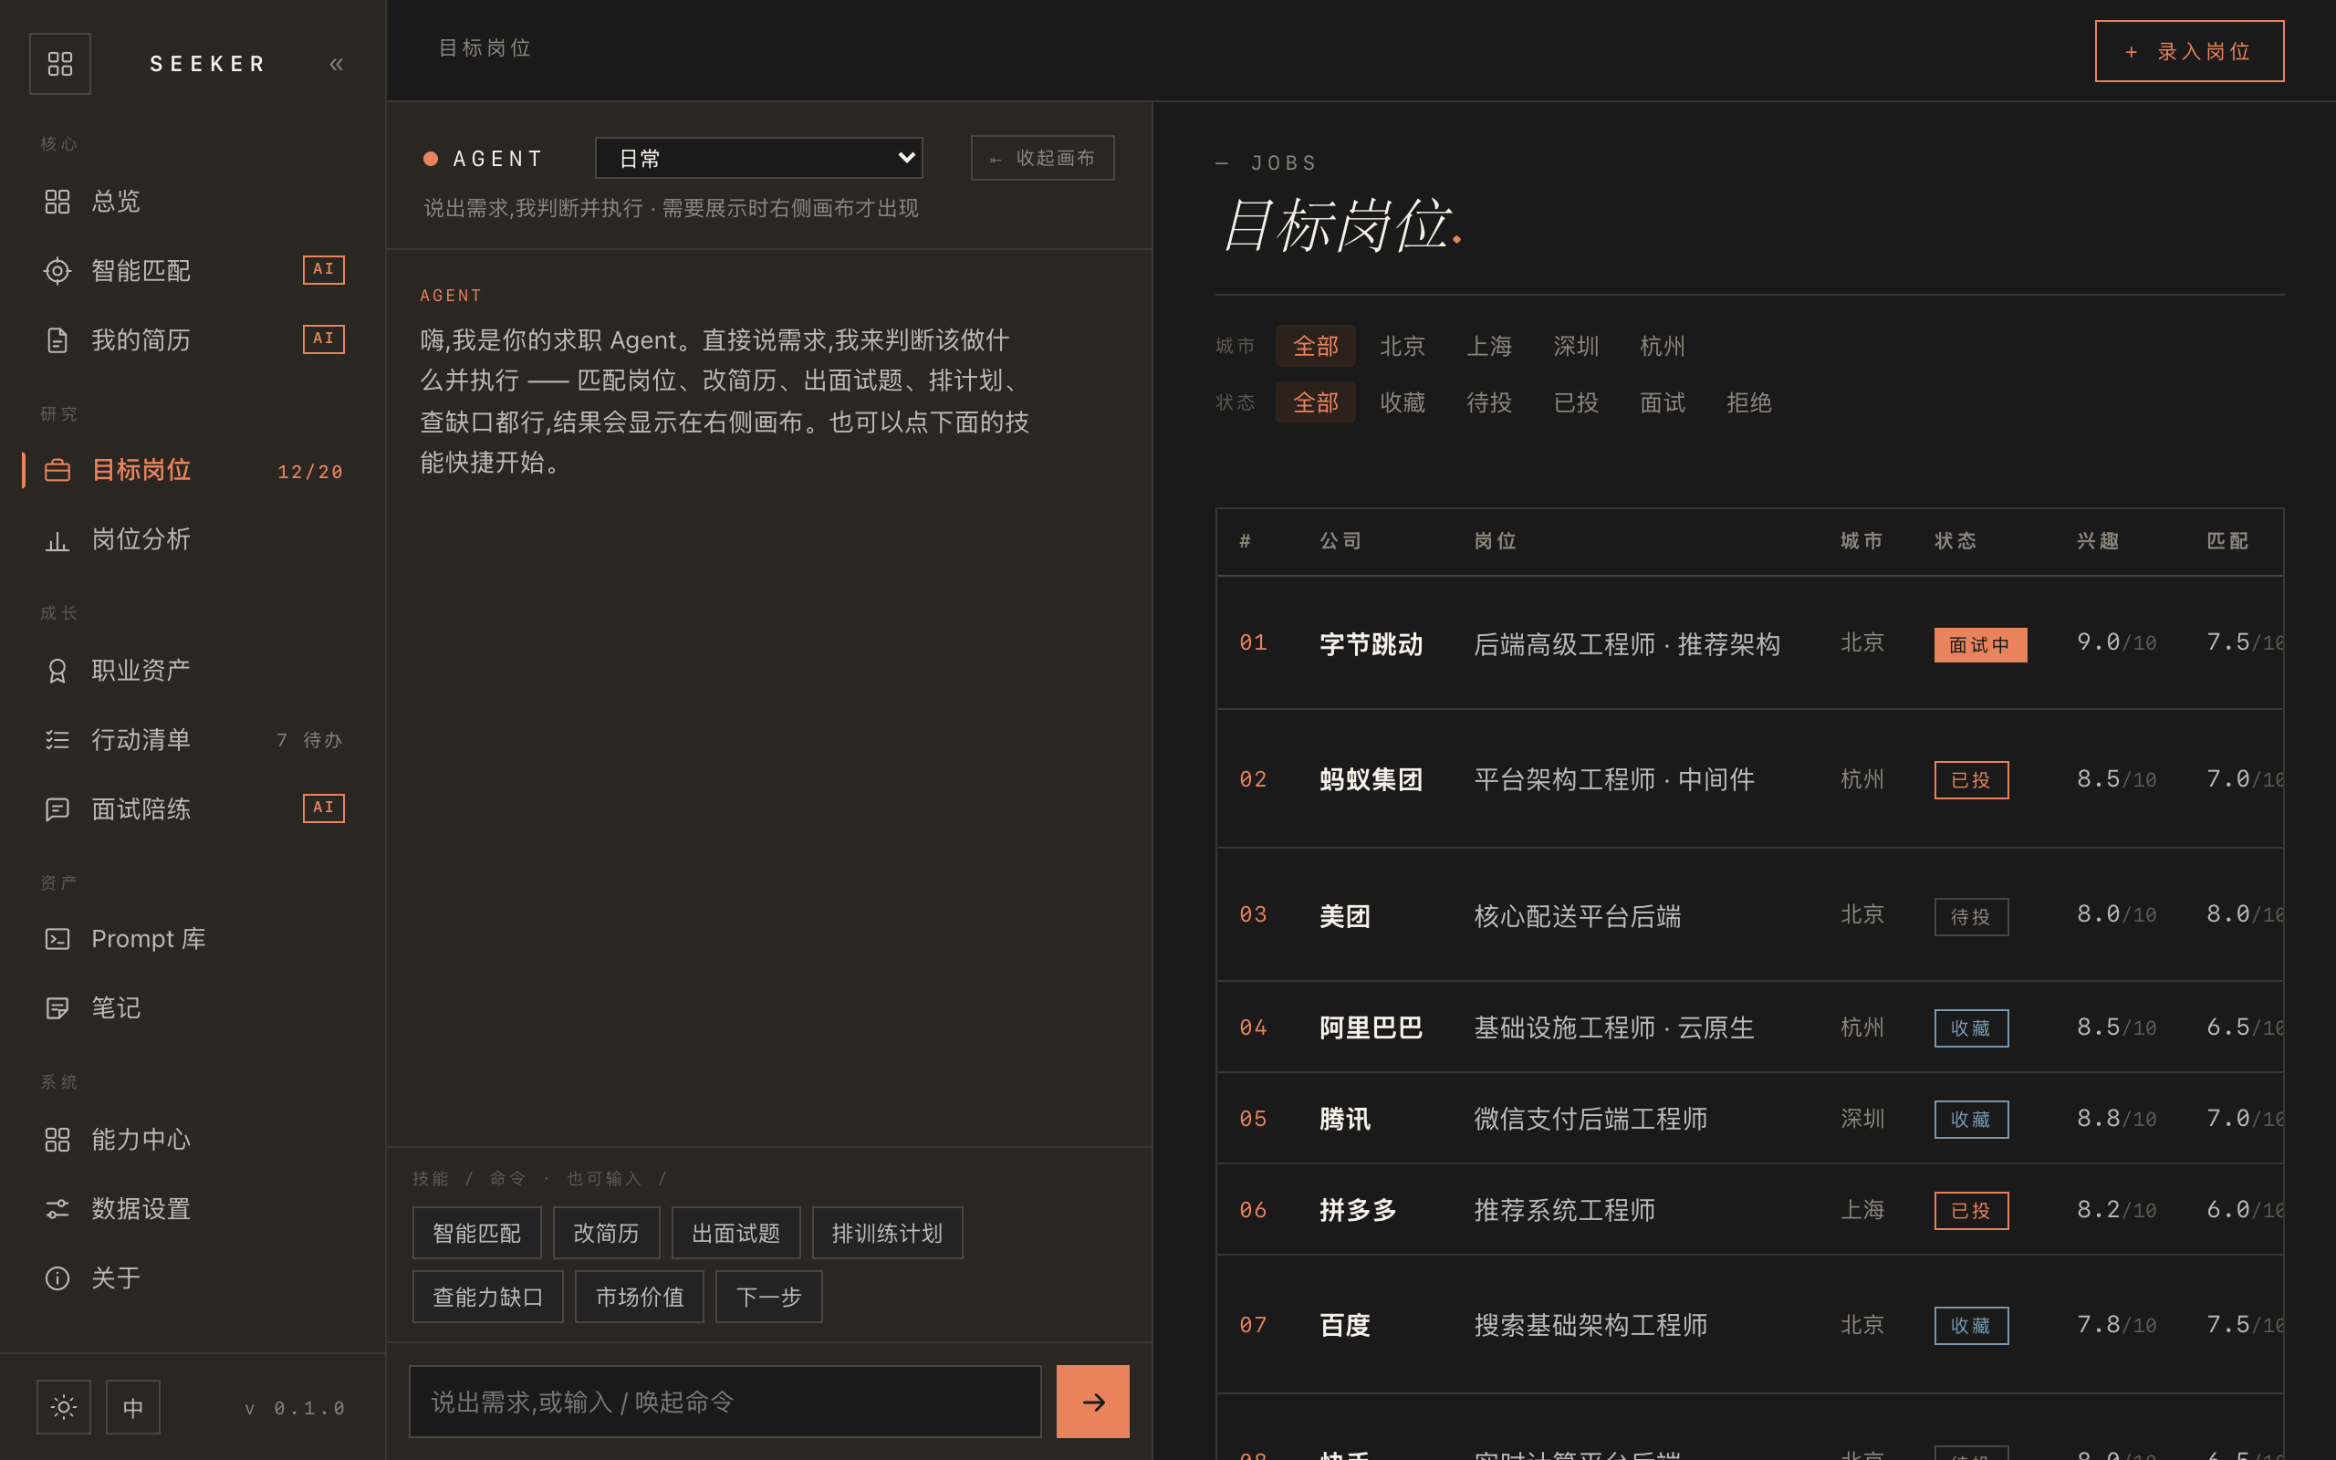Open 行动清单 in the sidebar
This screenshot has height=1460, width=2336.
coord(193,741)
